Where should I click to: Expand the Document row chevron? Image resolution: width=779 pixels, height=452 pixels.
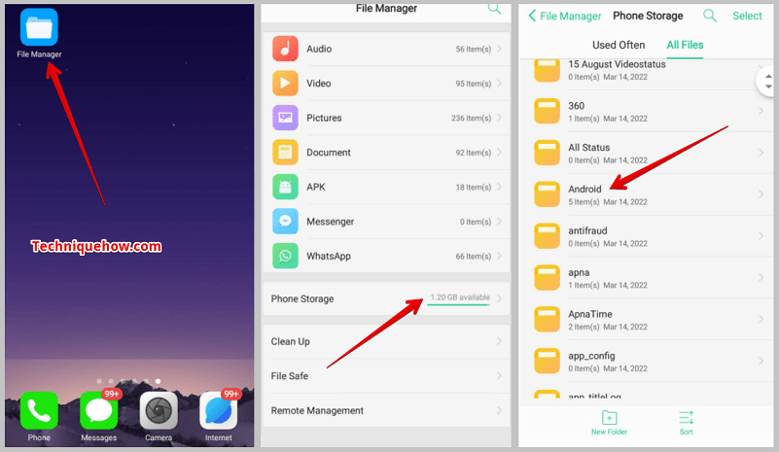point(499,152)
